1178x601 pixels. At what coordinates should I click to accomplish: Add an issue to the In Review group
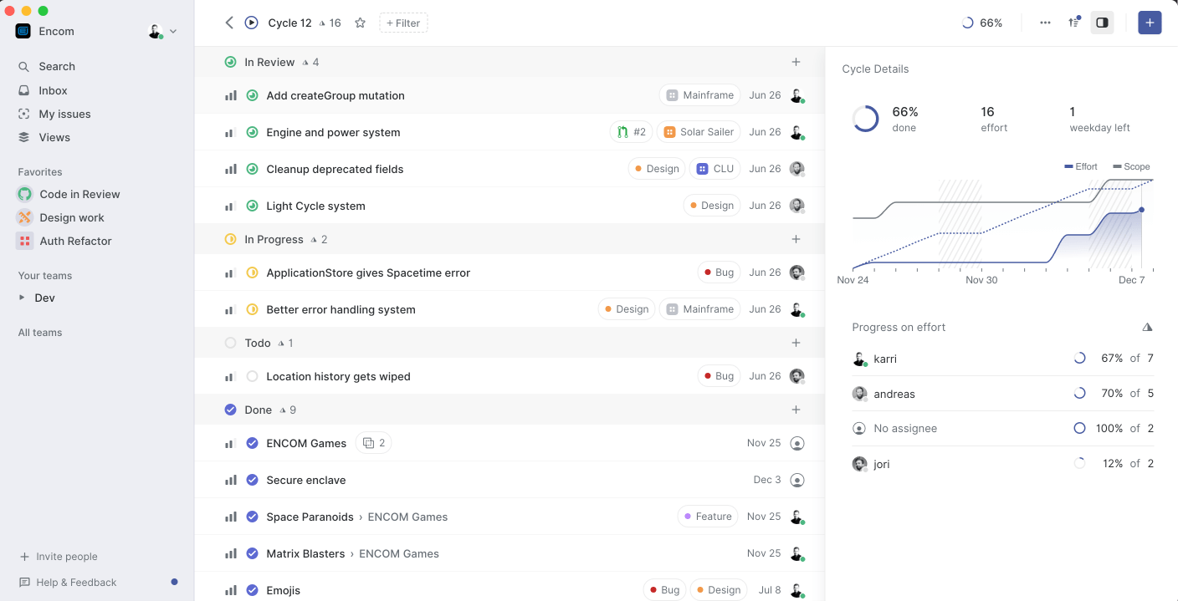point(796,62)
